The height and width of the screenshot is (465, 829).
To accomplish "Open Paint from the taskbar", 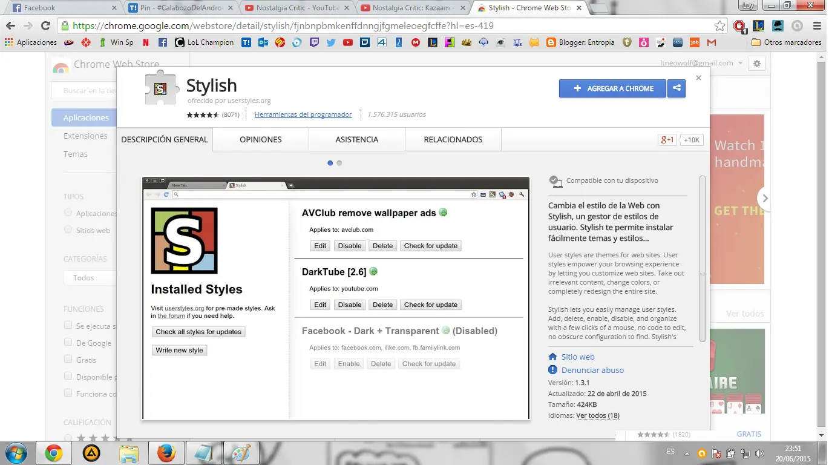I will [x=241, y=453].
